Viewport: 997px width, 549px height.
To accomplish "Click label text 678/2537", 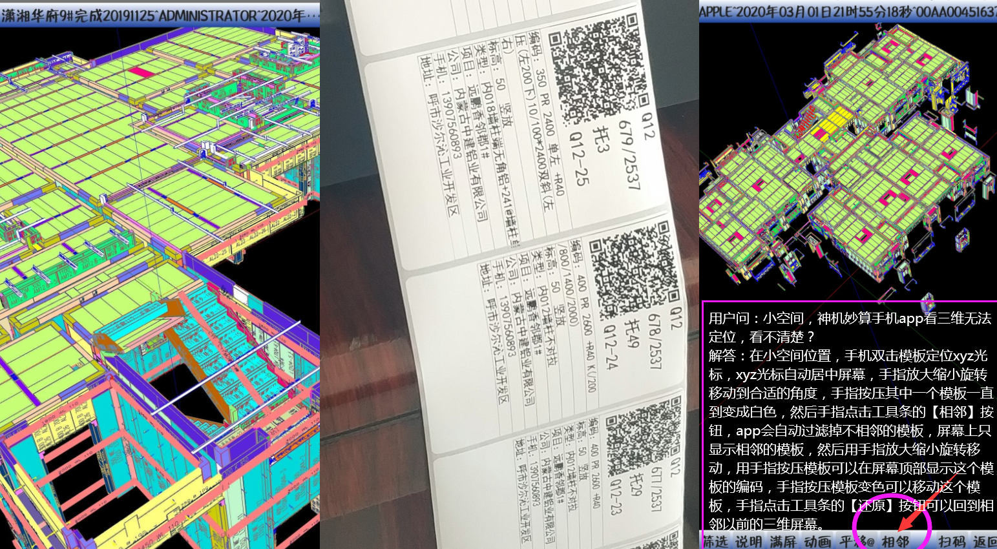I will [x=654, y=340].
